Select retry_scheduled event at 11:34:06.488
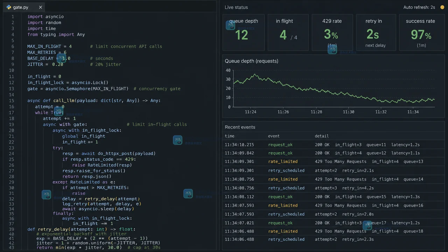Viewport: 448px width, 252px height. pyautogui.click(x=333, y=239)
